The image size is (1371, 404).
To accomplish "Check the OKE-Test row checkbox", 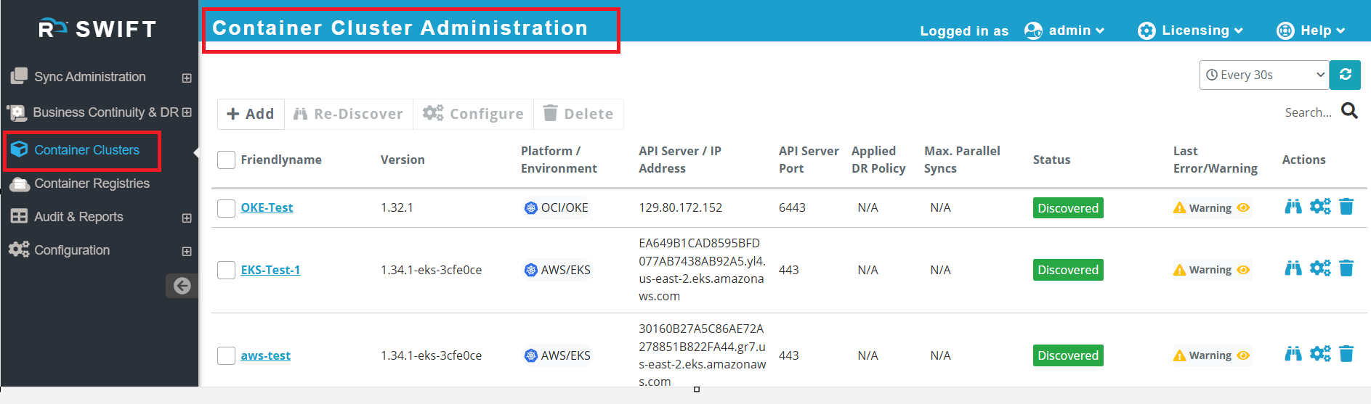I will coord(226,208).
